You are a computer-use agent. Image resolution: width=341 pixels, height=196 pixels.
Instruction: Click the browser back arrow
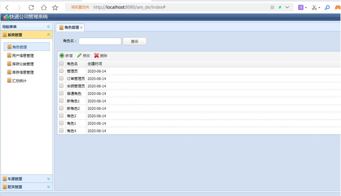tap(7, 8)
